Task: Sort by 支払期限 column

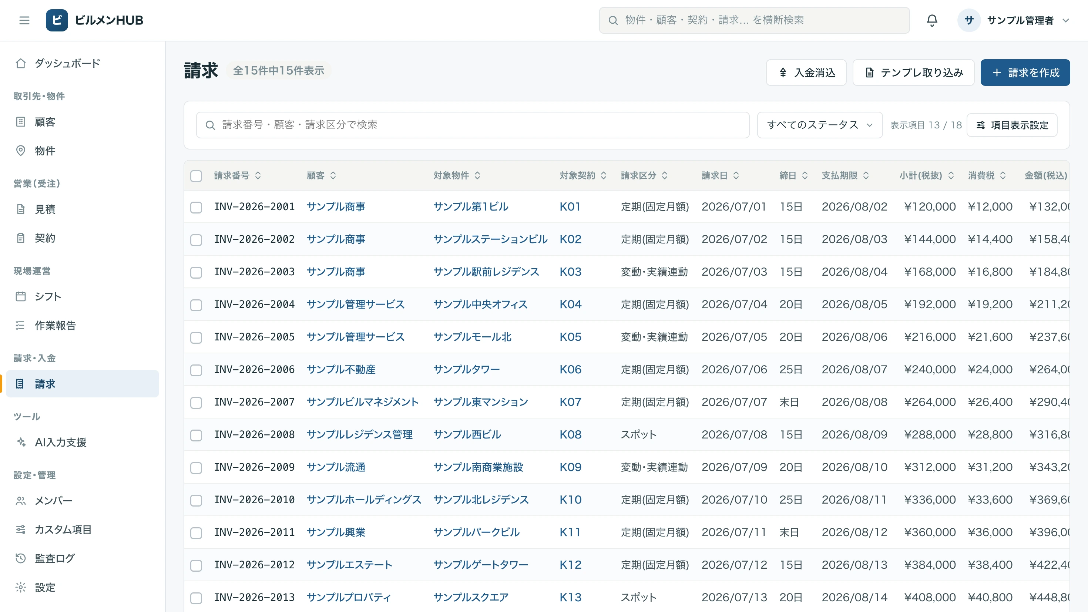Action: click(x=846, y=175)
